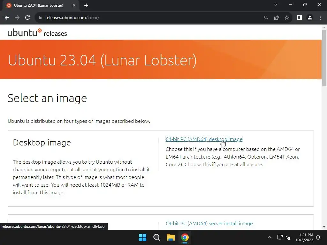Click the muted volume tray icon
This screenshot has height=245, width=327.
(x=288, y=237)
